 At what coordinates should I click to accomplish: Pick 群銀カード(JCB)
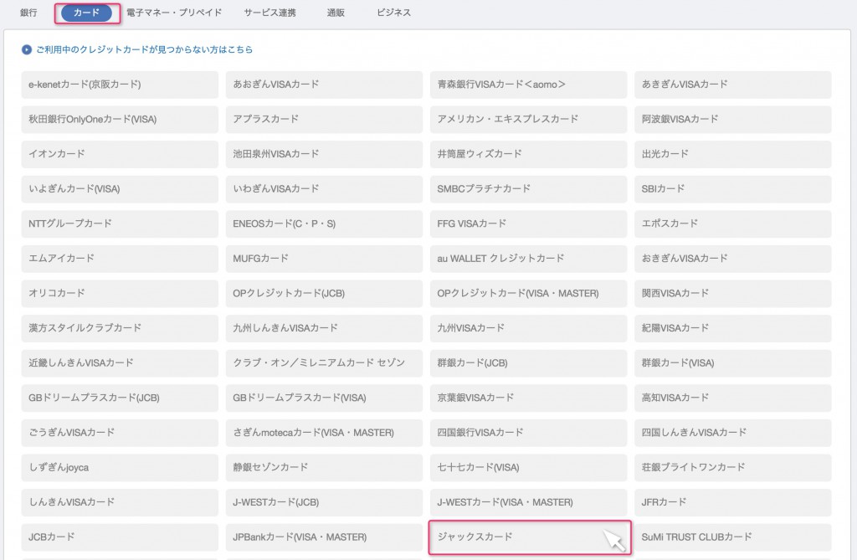pos(529,363)
